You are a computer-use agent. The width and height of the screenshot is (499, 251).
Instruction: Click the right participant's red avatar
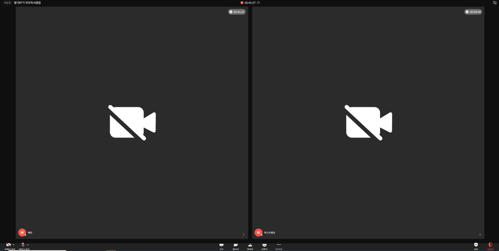tap(258, 232)
